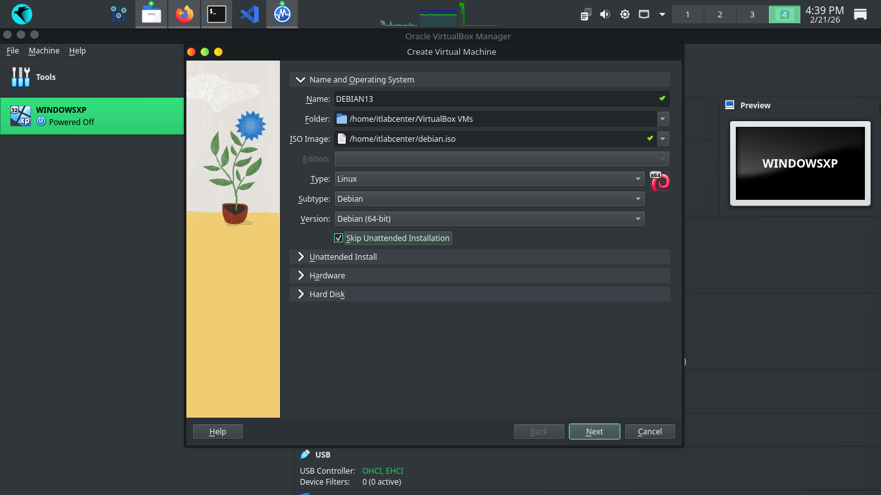Expand the Hard Disk section
The width and height of the screenshot is (881, 495).
(327, 294)
